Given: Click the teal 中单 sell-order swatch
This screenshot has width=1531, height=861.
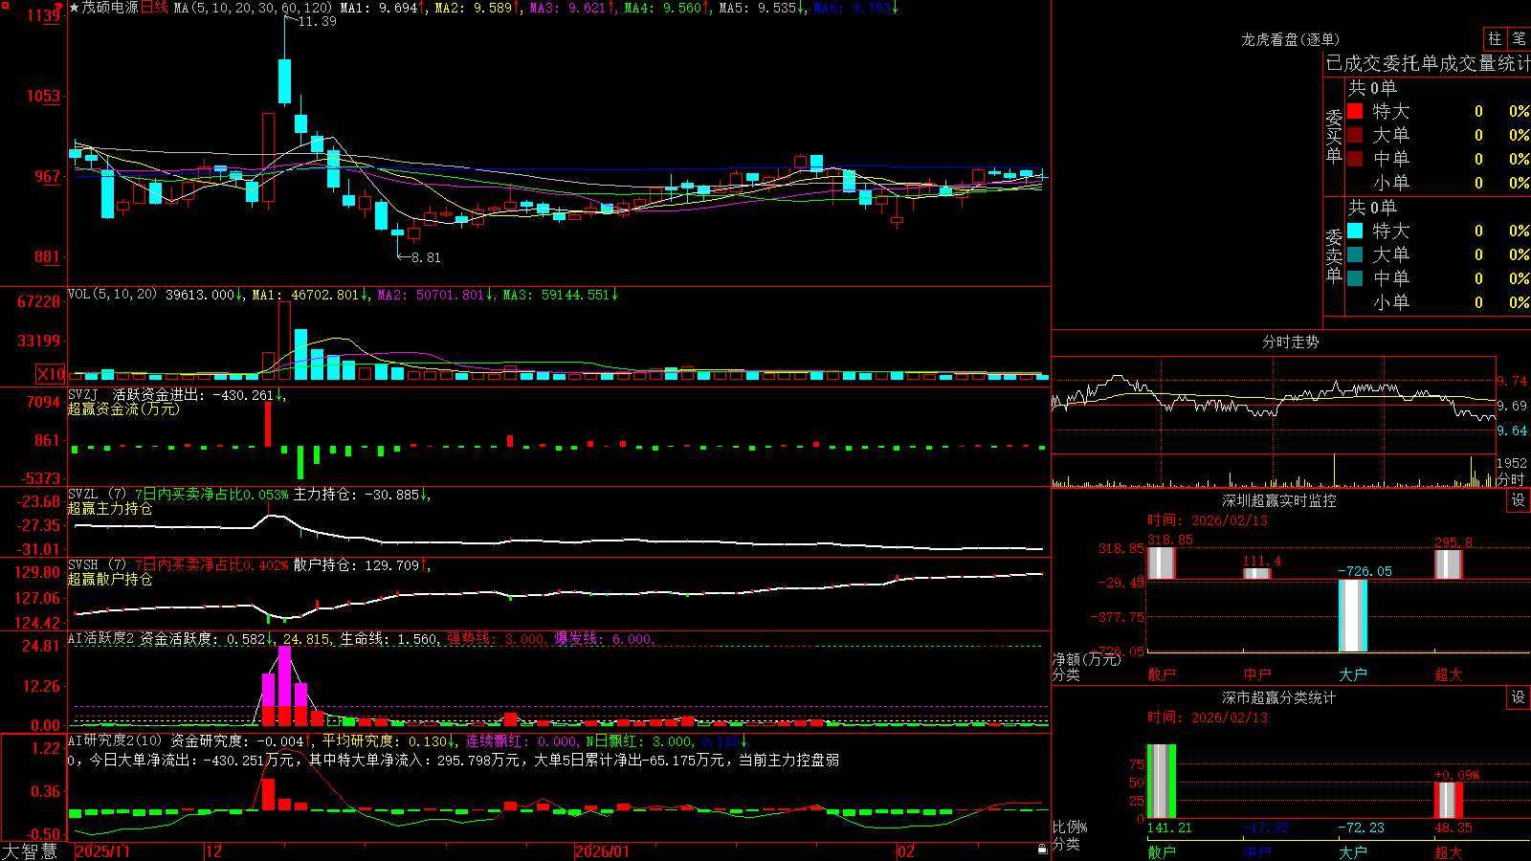Looking at the screenshot, I should (1355, 278).
